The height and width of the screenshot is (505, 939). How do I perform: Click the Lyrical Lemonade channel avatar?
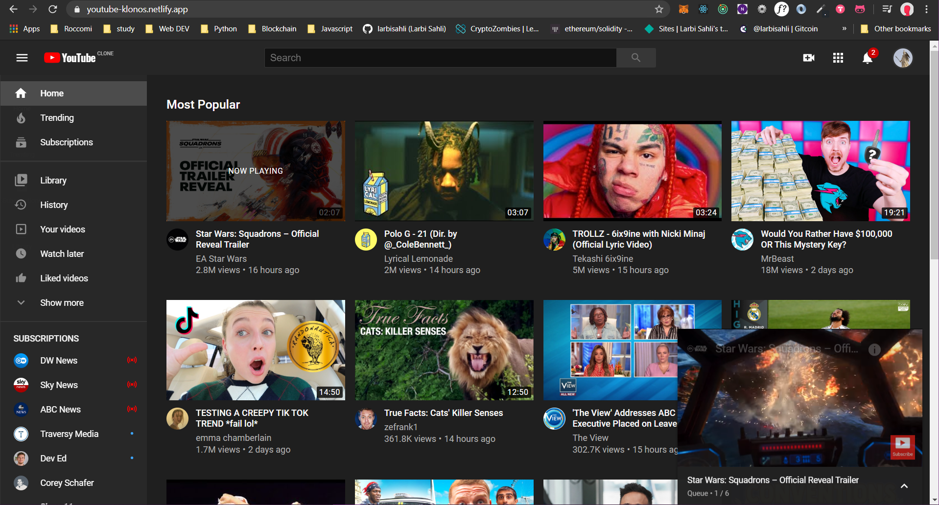366,239
